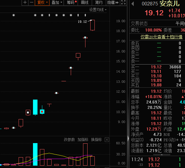185x168 pixels.
Task: Click 流通股 value 1.219亿
Action: [154, 151]
